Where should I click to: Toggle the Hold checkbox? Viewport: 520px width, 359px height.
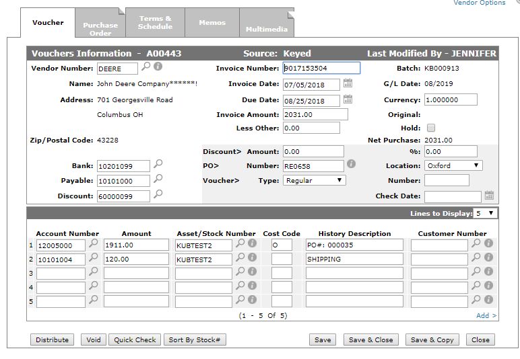coord(431,128)
